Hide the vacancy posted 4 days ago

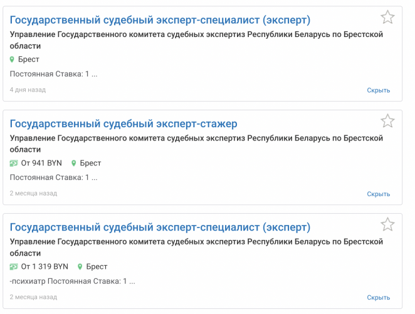coord(378,90)
